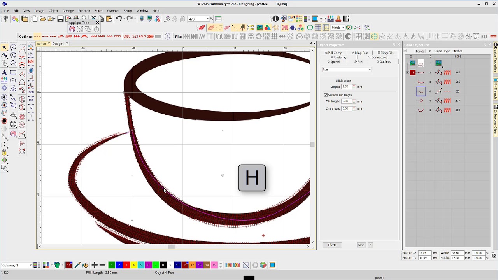Remove a color with the minus icon
Screen dimensions: 498x280
pyautogui.click(x=102, y=265)
